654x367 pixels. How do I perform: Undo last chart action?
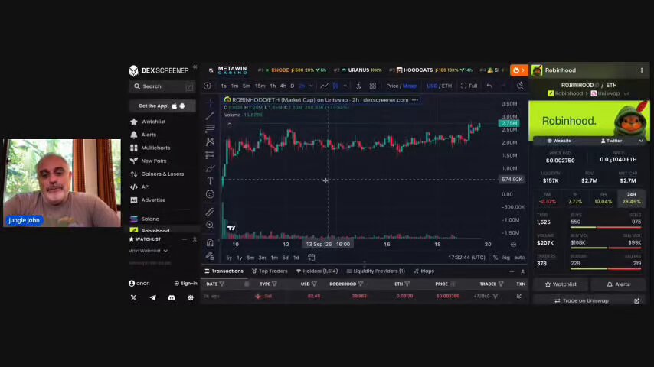tap(489, 86)
